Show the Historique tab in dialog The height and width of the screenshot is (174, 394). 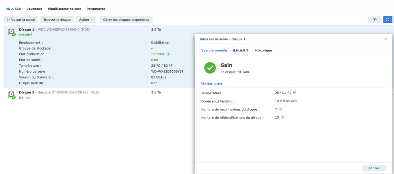(x=263, y=50)
